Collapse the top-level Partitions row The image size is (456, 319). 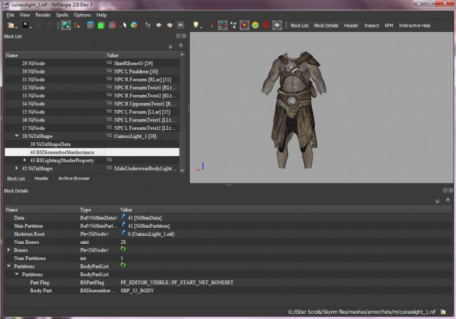(9, 266)
